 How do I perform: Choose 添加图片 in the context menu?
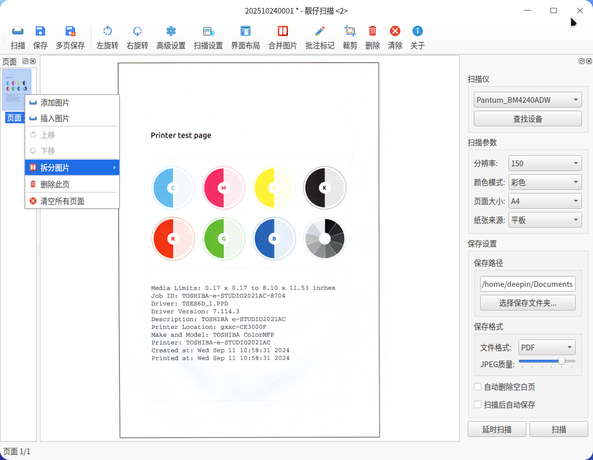coord(72,103)
